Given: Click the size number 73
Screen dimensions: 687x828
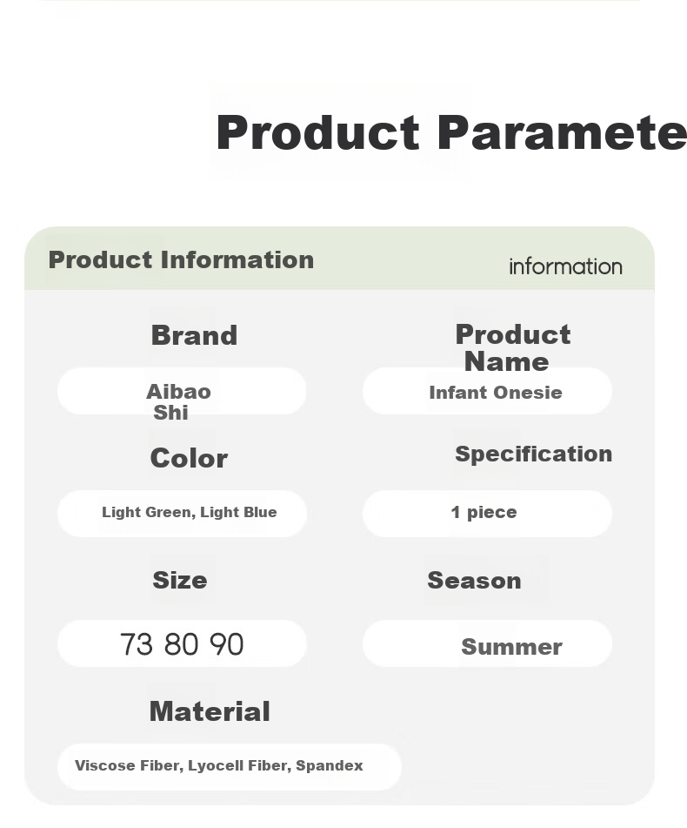Looking at the screenshot, I should pyautogui.click(x=137, y=644).
